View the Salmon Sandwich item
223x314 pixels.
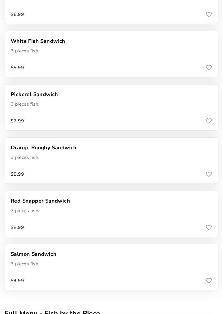coord(34,254)
